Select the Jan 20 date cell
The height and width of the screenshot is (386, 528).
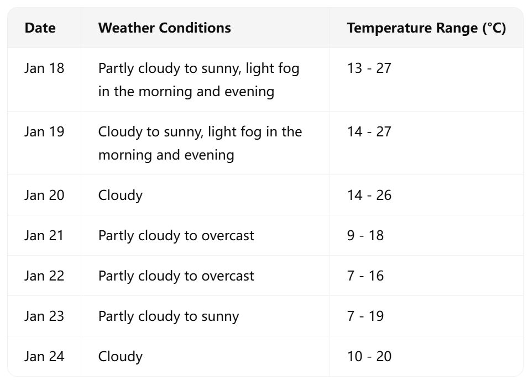[44, 195]
